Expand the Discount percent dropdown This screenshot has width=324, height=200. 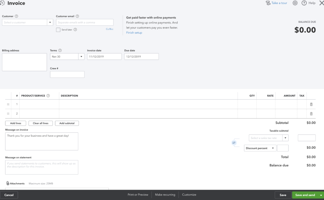pyautogui.click(x=273, y=148)
